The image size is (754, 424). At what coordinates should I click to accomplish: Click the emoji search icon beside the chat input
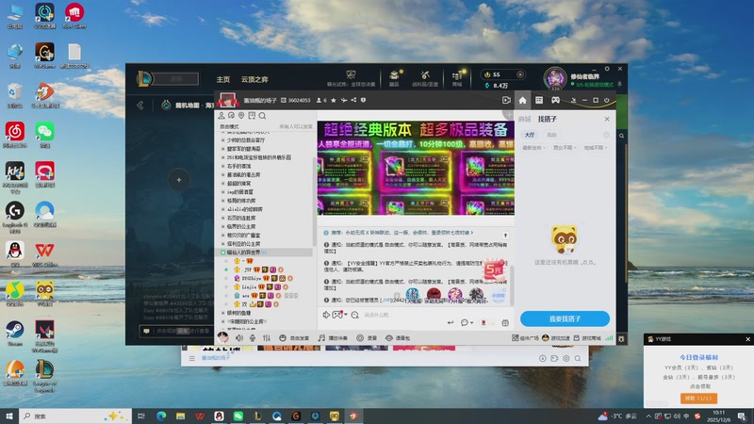[x=355, y=315]
